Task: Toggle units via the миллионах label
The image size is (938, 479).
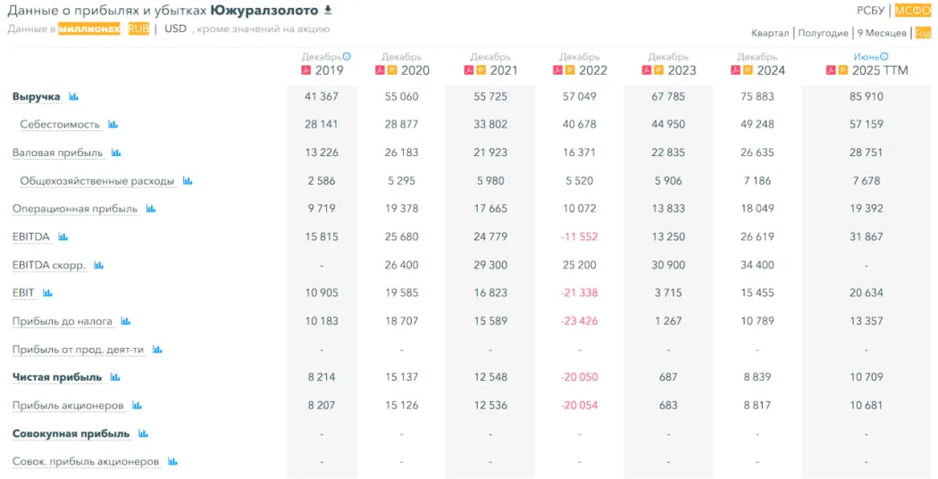Action: 89,29
